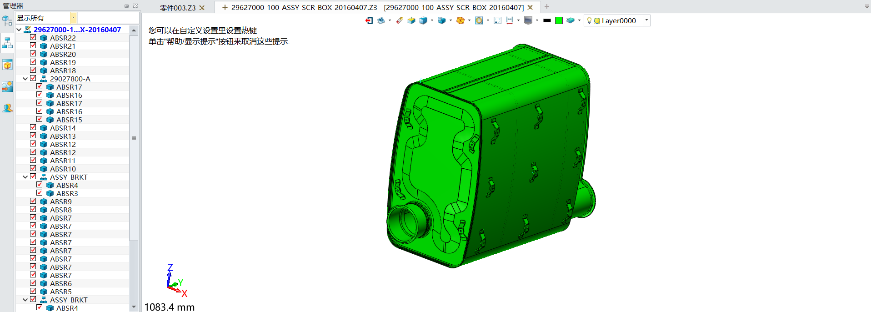This screenshot has width=871, height=312.
Task: Open the Layer0000 layer dropdown
Action: tap(646, 20)
